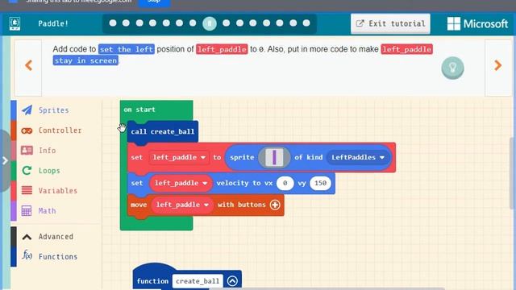Open the paddle sprite image editor
The height and width of the screenshot is (290, 516).
click(x=274, y=157)
